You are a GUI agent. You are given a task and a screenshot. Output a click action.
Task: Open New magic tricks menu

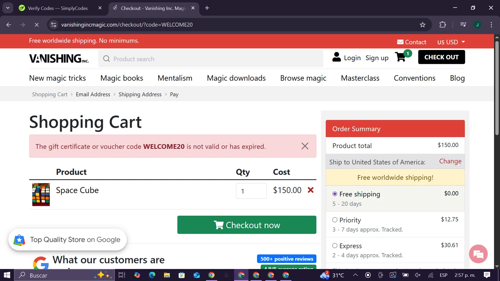click(57, 78)
